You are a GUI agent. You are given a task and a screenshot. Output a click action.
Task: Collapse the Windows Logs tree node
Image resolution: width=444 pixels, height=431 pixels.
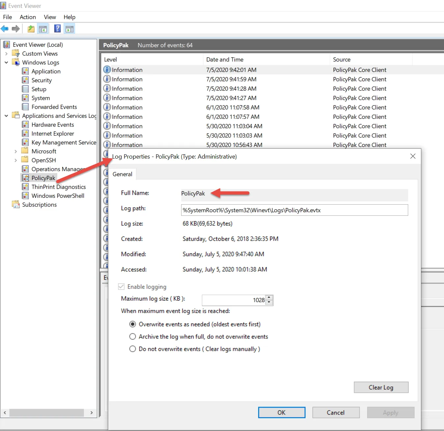click(x=6, y=63)
